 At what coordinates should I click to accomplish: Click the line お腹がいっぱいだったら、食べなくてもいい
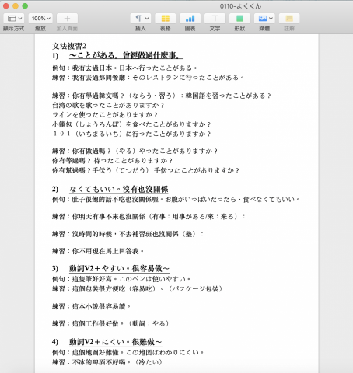(x=230, y=200)
